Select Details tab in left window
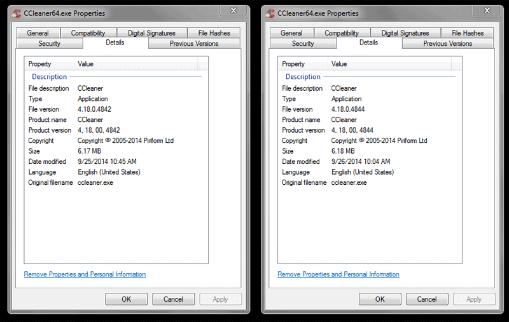This screenshot has width=509, height=322. point(115,43)
